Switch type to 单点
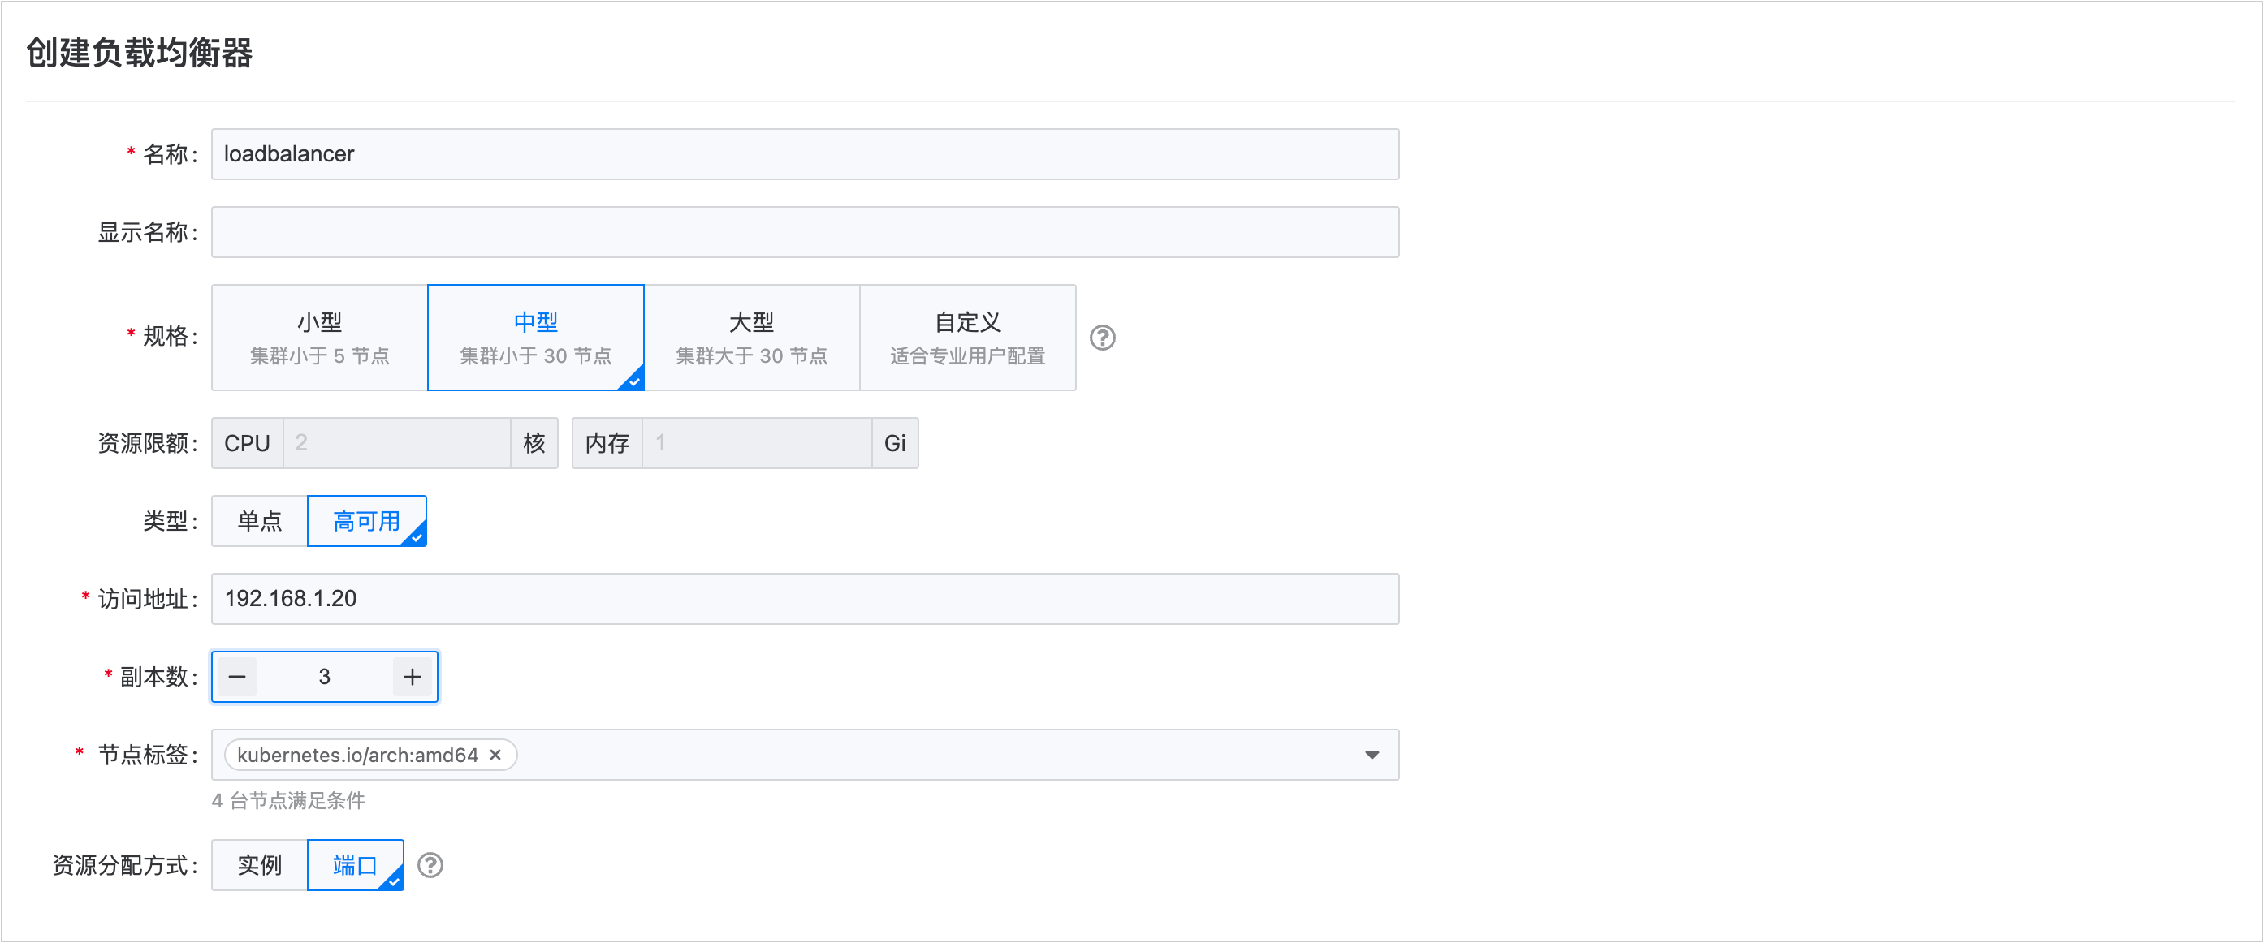 coord(259,521)
